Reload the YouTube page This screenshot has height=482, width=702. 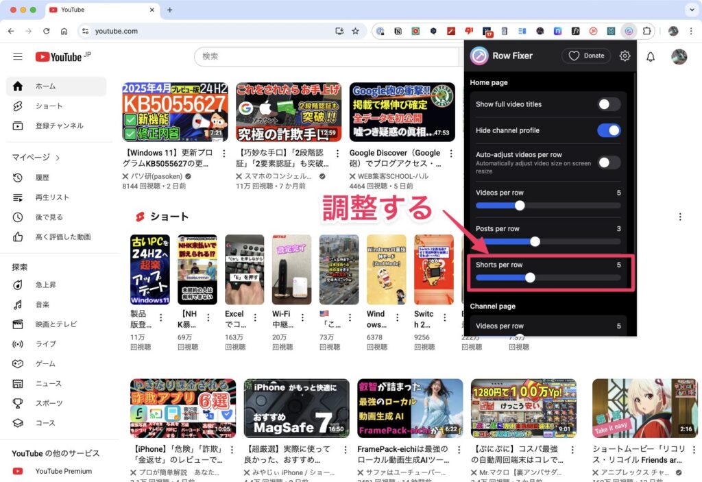tap(46, 31)
